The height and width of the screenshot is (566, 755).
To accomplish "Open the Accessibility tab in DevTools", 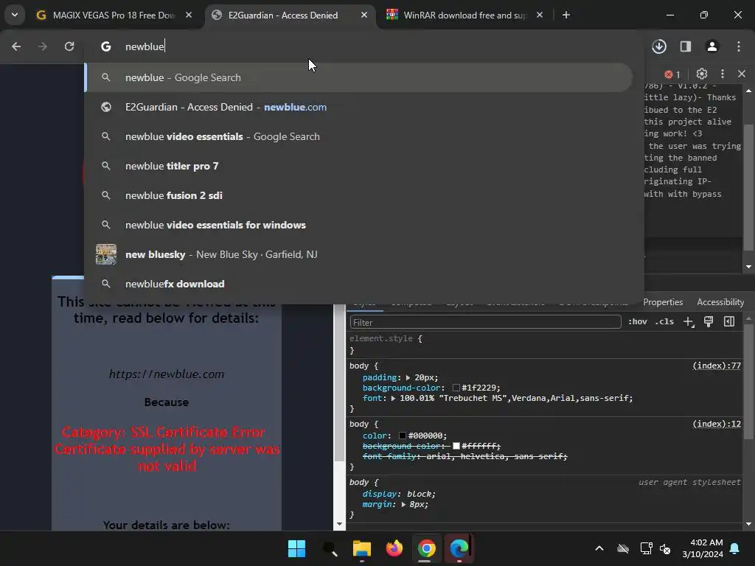I will click(x=720, y=302).
